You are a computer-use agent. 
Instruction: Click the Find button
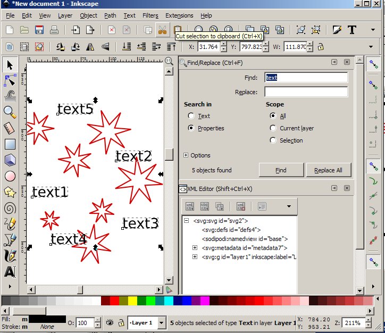click(x=281, y=170)
